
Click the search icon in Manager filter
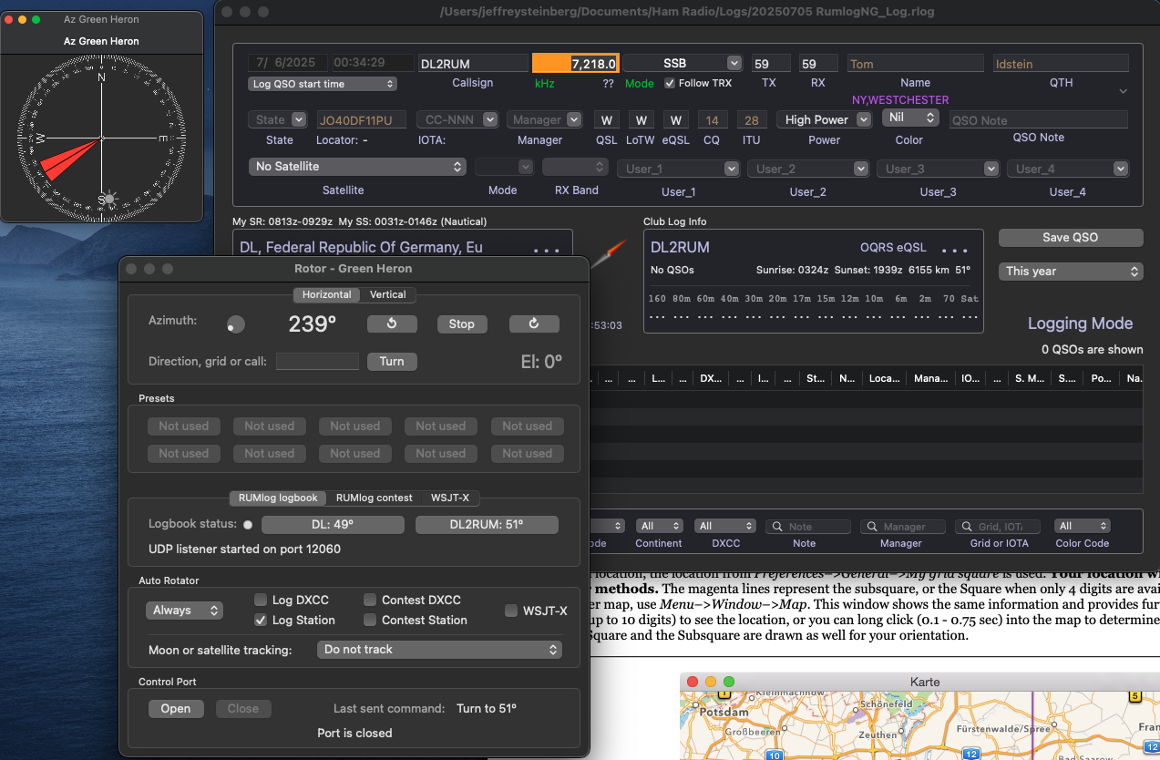pos(872,527)
